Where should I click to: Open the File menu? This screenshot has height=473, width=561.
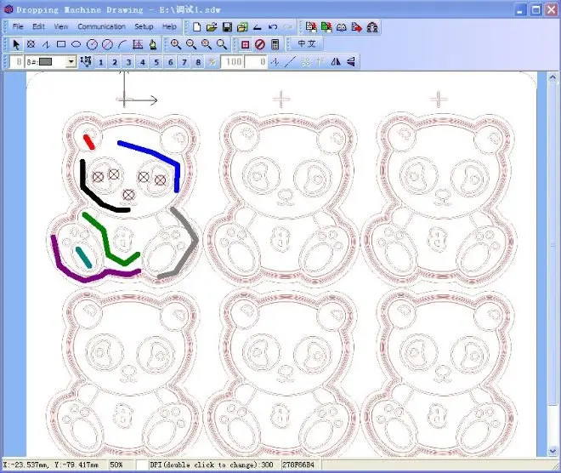[18, 27]
